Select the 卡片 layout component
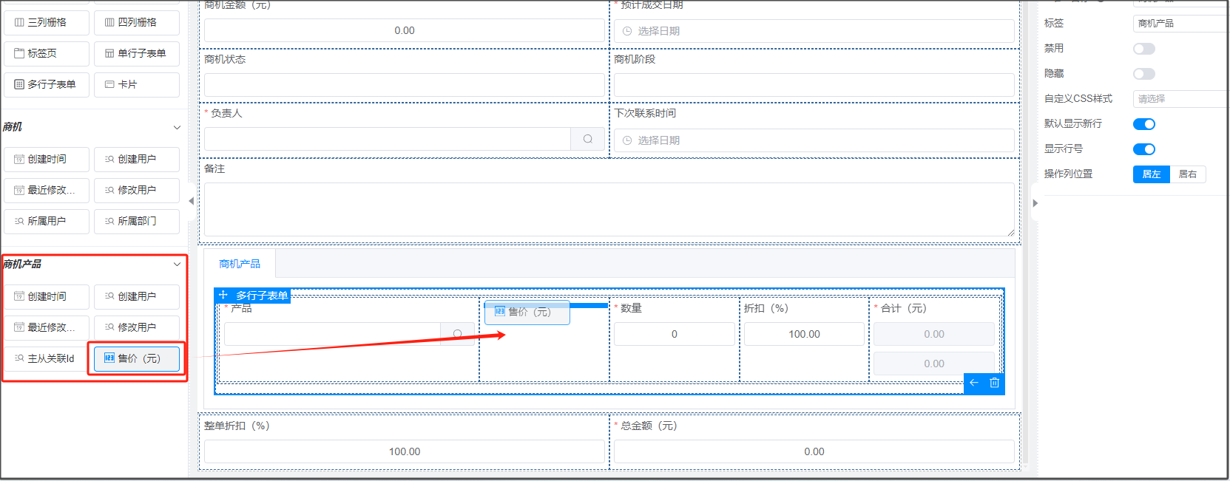Viewport: 1230px width, 481px height. [137, 84]
